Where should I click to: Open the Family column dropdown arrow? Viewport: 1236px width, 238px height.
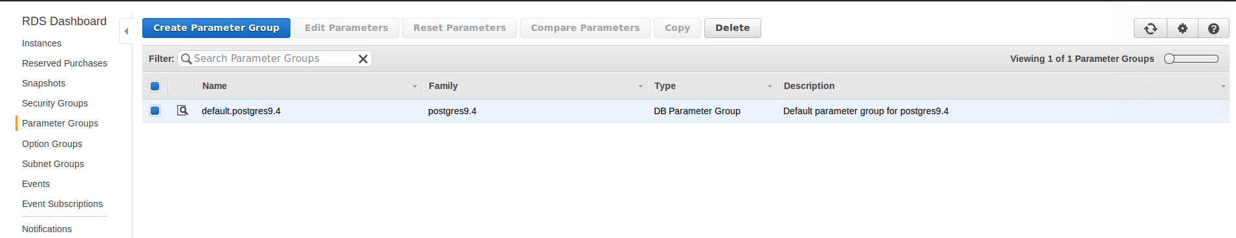tap(640, 86)
